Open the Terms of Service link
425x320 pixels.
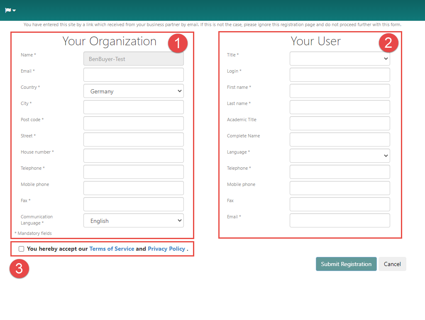coord(112,249)
